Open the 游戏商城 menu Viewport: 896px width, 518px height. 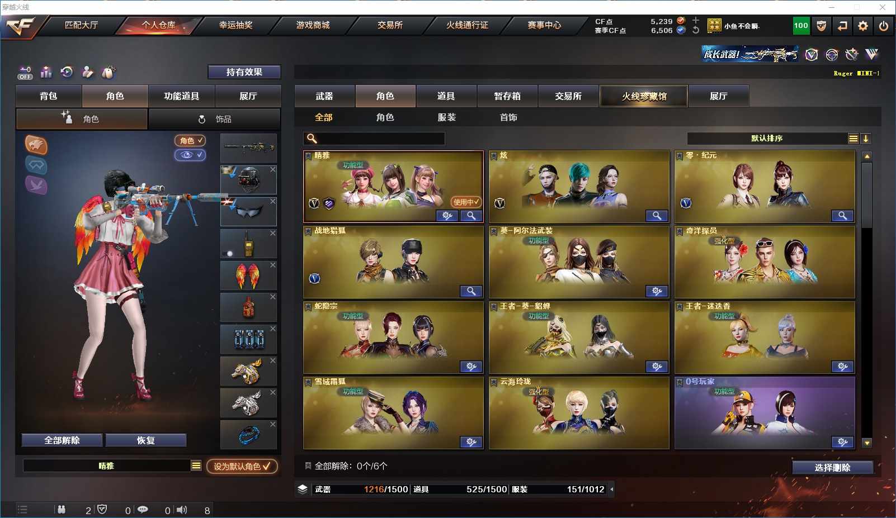click(x=313, y=25)
